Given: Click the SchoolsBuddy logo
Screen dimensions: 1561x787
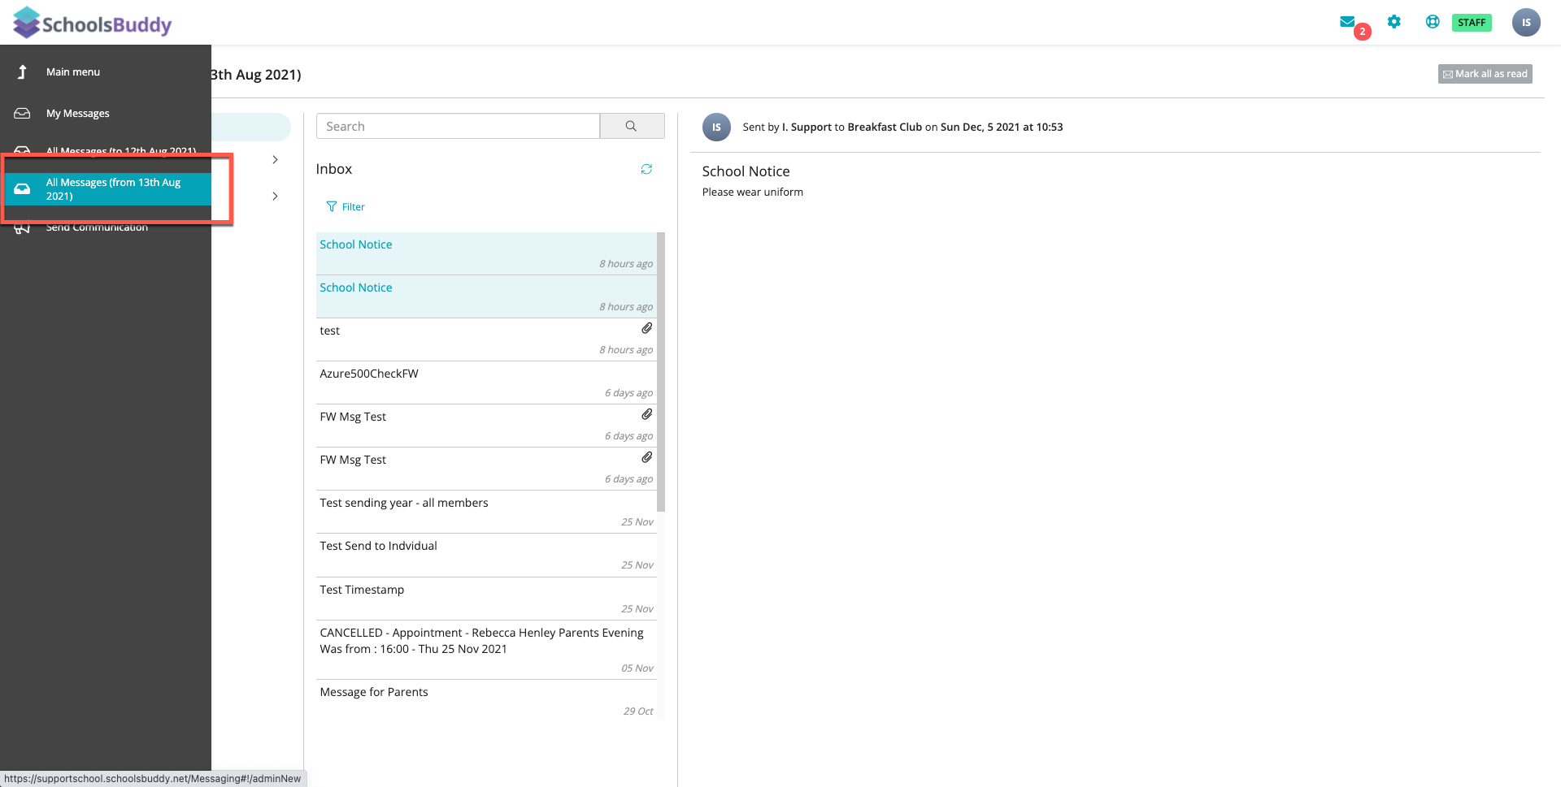Looking at the screenshot, I should pyautogui.click(x=93, y=24).
